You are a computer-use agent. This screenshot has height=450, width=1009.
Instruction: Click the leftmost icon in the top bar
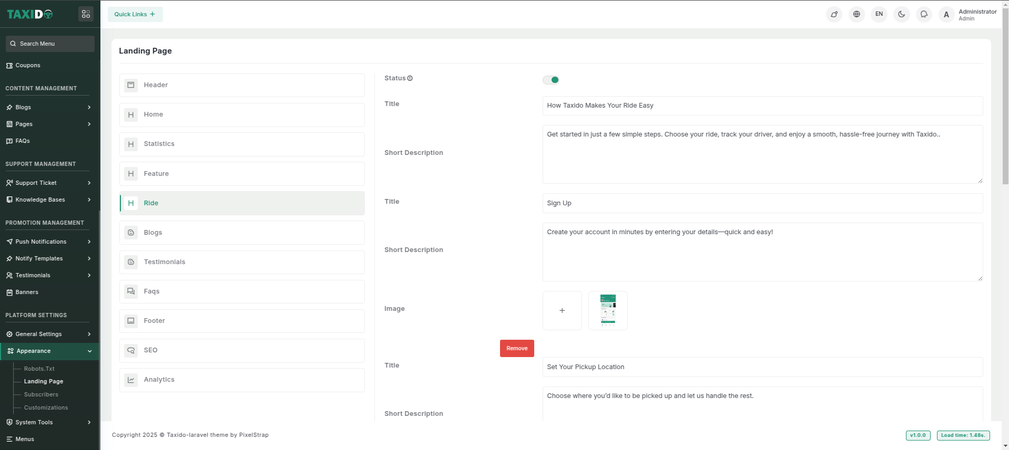[x=834, y=14]
